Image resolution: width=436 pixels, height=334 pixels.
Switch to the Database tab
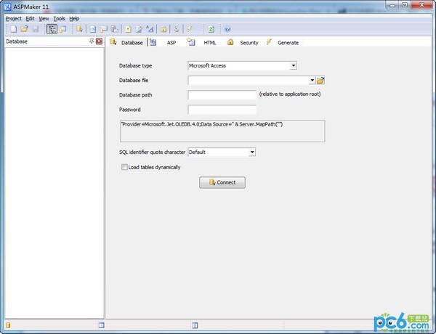[x=127, y=42]
